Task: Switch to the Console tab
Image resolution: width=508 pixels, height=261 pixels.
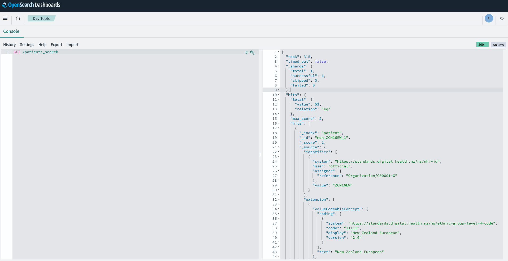Action: [x=11, y=31]
